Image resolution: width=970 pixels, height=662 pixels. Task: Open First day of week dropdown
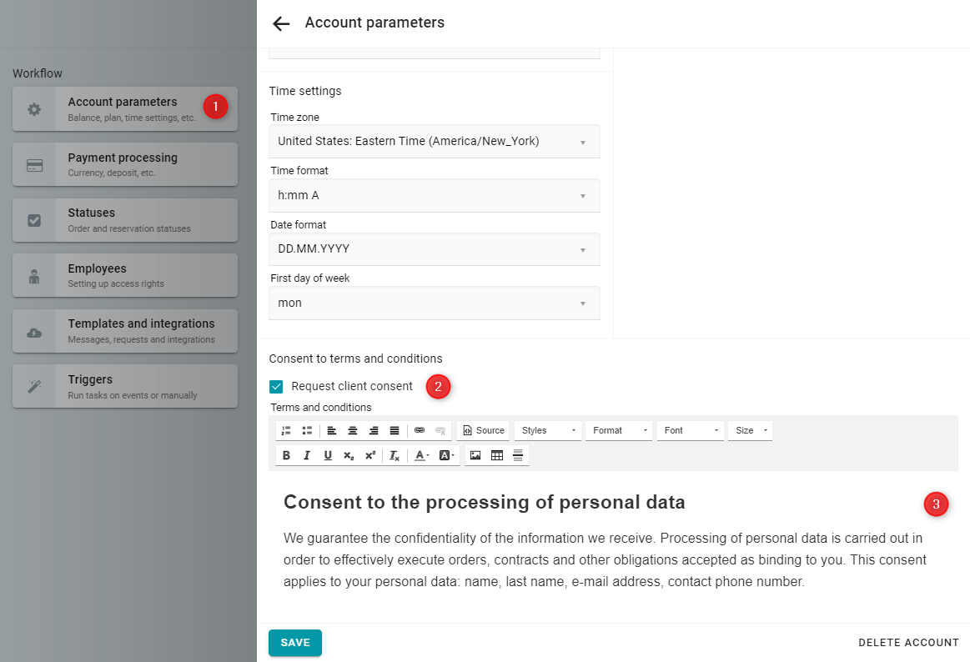click(x=434, y=303)
